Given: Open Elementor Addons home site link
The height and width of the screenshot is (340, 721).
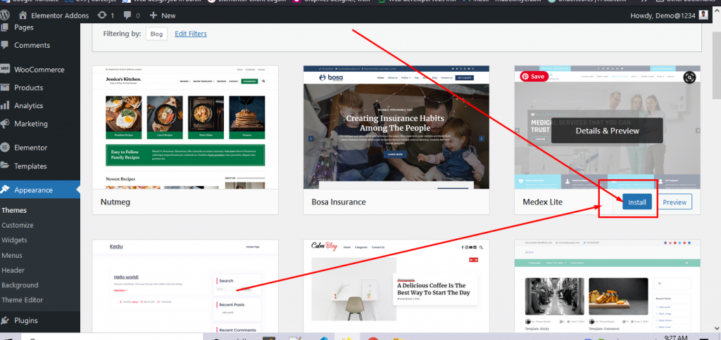Looking at the screenshot, I should click(54, 15).
